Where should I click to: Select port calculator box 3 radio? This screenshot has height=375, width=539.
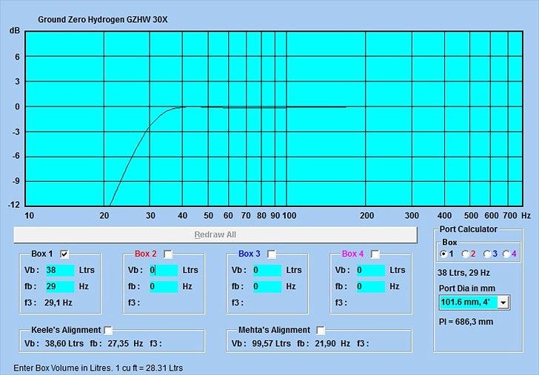pos(487,254)
